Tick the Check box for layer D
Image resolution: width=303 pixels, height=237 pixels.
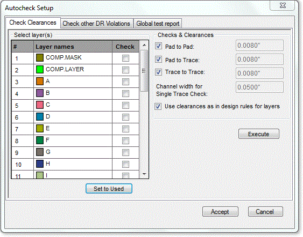(x=125, y=117)
